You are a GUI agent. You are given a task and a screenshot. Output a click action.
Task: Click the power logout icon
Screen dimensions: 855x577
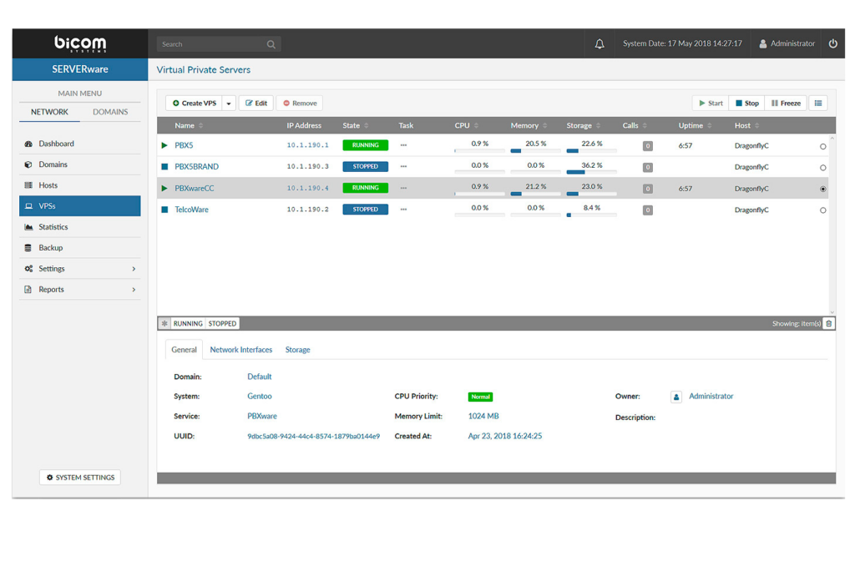tap(832, 43)
